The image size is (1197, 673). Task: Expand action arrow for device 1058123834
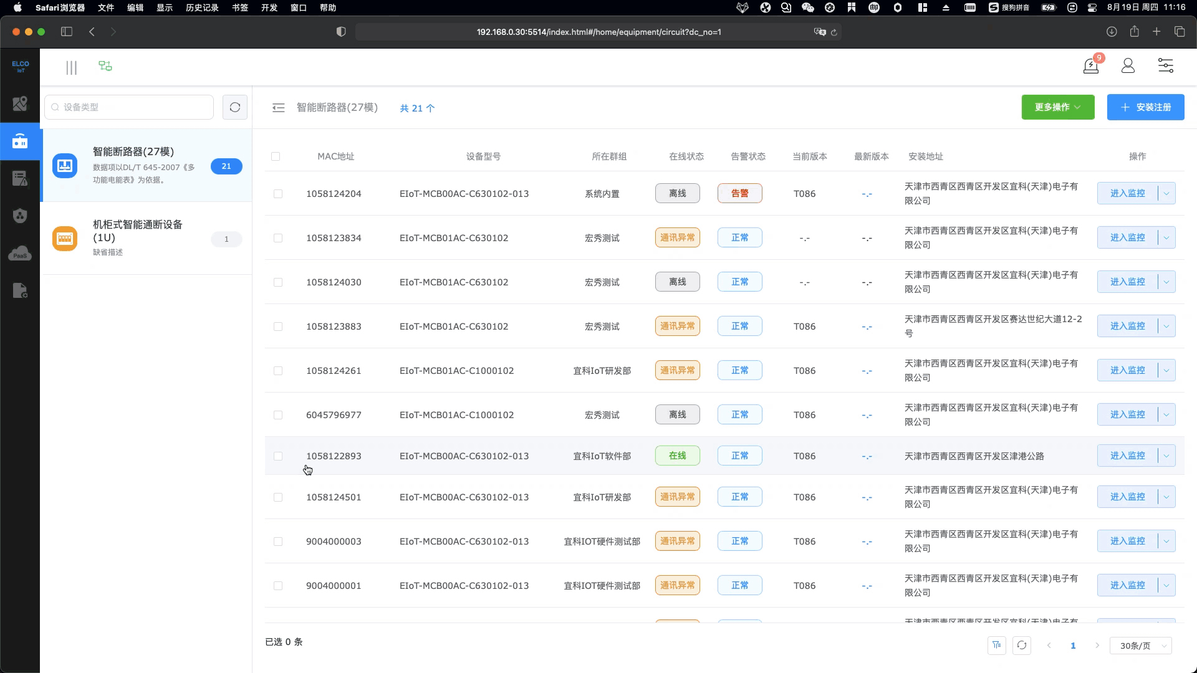pyautogui.click(x=1166, y=237)
